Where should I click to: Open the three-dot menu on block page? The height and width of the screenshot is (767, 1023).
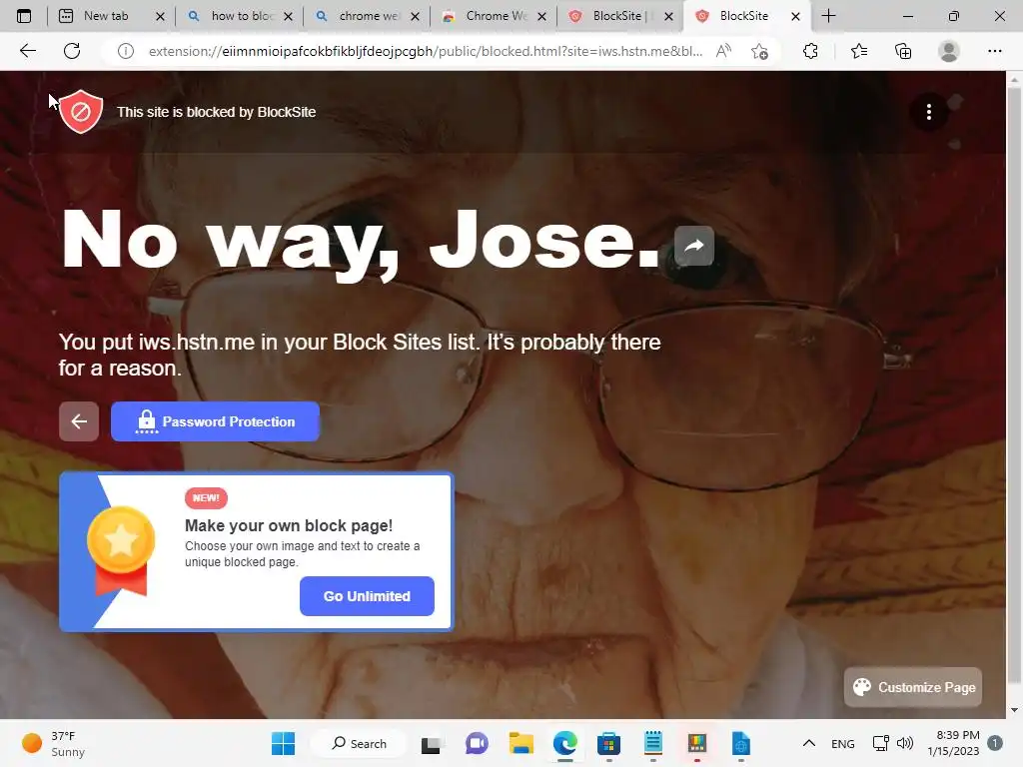click(928, 112)
